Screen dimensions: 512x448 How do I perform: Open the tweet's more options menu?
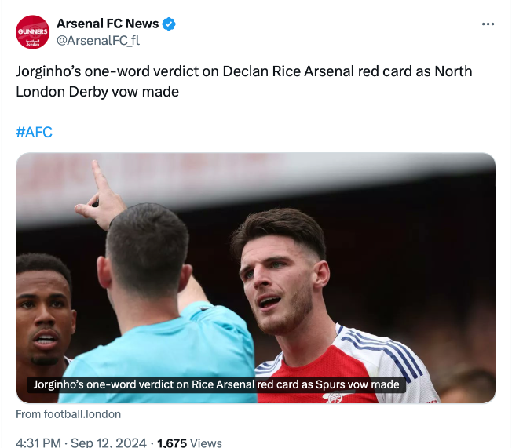[x=488, y=24]
